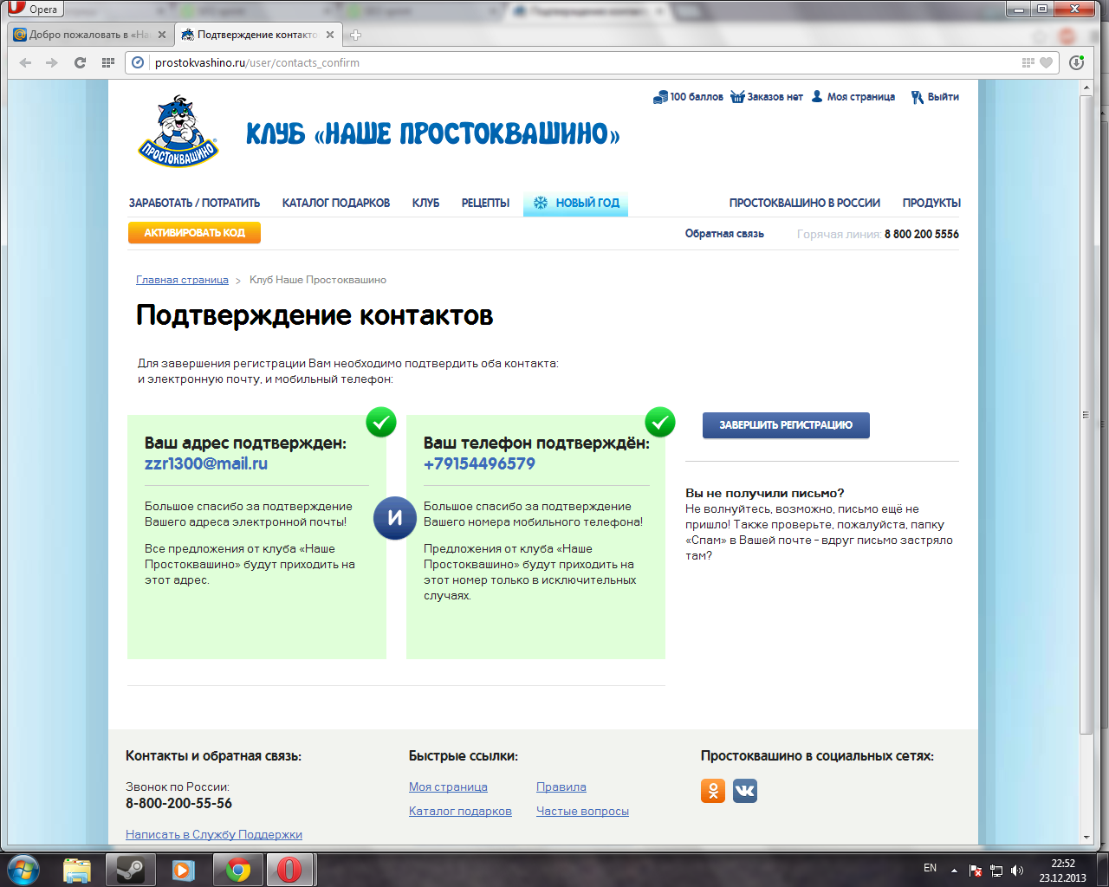Open the Windows Start button
This screenshot has width=1109, height=887.
[x=23, y=870]
